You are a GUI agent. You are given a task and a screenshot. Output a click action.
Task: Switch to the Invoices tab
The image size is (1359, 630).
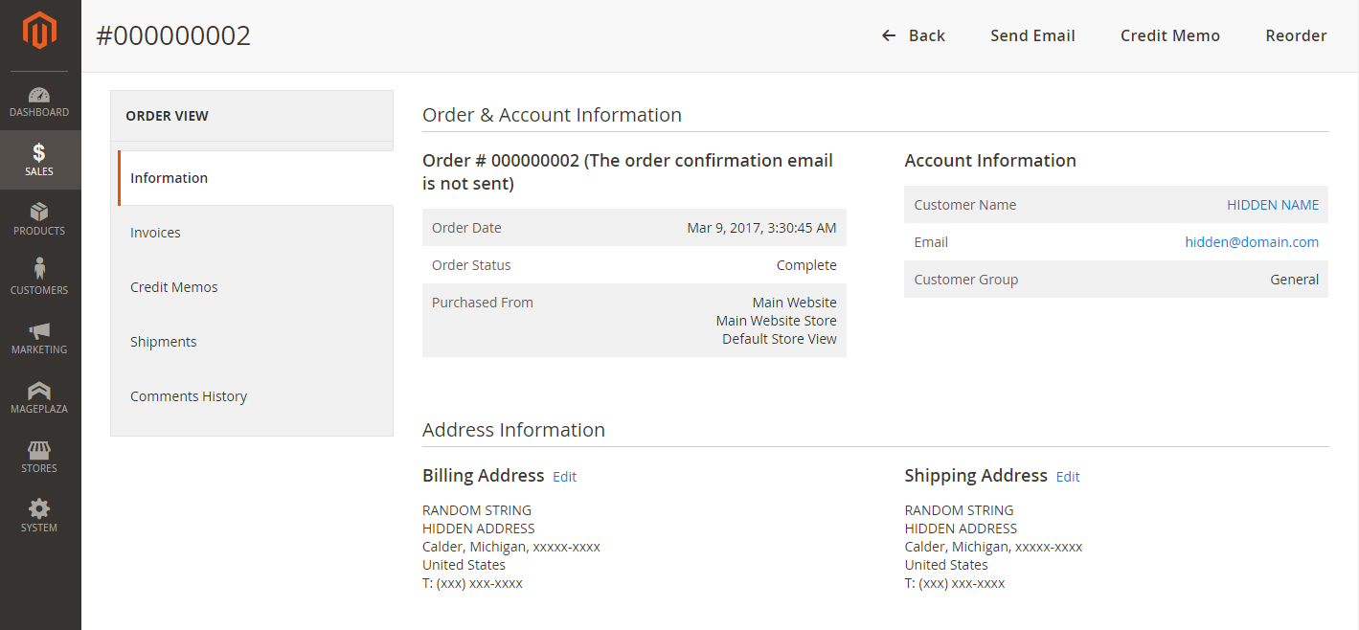click(252, 233)
